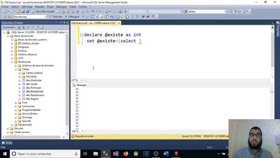This screenshot has height=158, width=280.
Task: Click the Comment selected lines icon
Action: click(x=133, y=17)
